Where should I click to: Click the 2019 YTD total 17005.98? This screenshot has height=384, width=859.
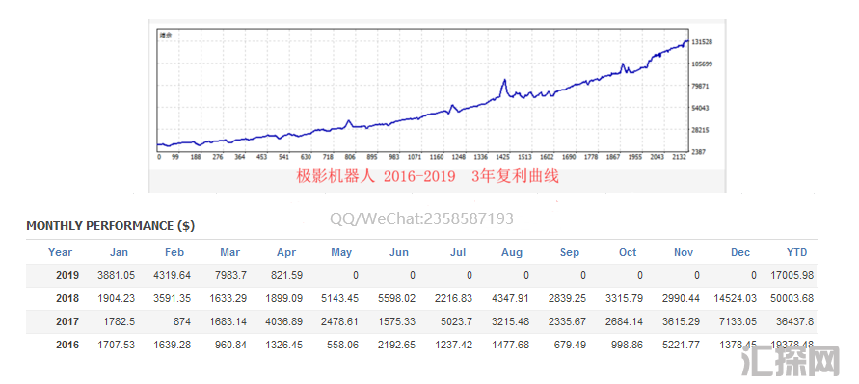click(x=792, y=275)
